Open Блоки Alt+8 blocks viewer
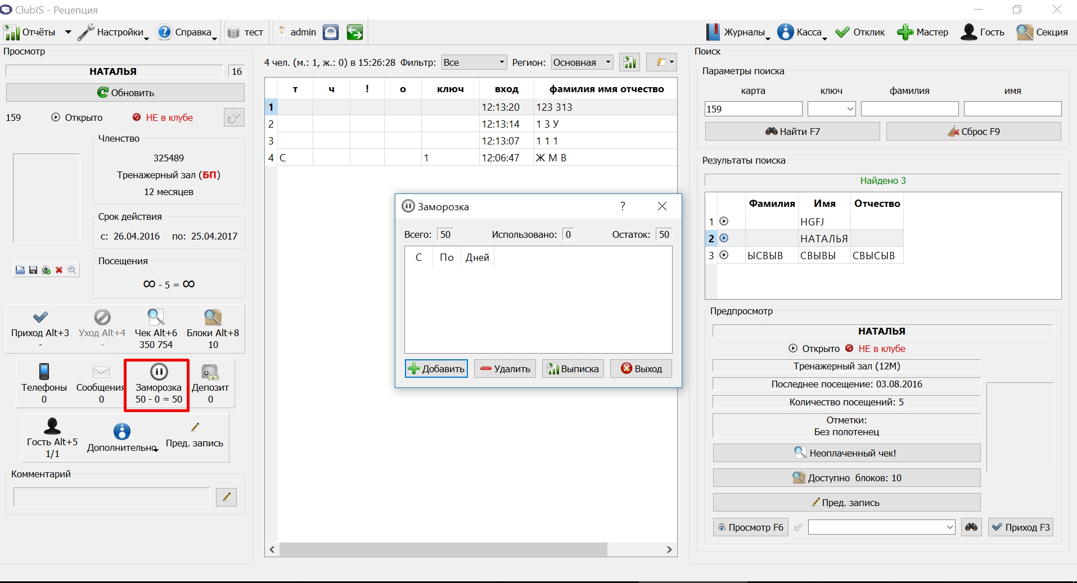The image size is (1077, 583). point(213,329)
